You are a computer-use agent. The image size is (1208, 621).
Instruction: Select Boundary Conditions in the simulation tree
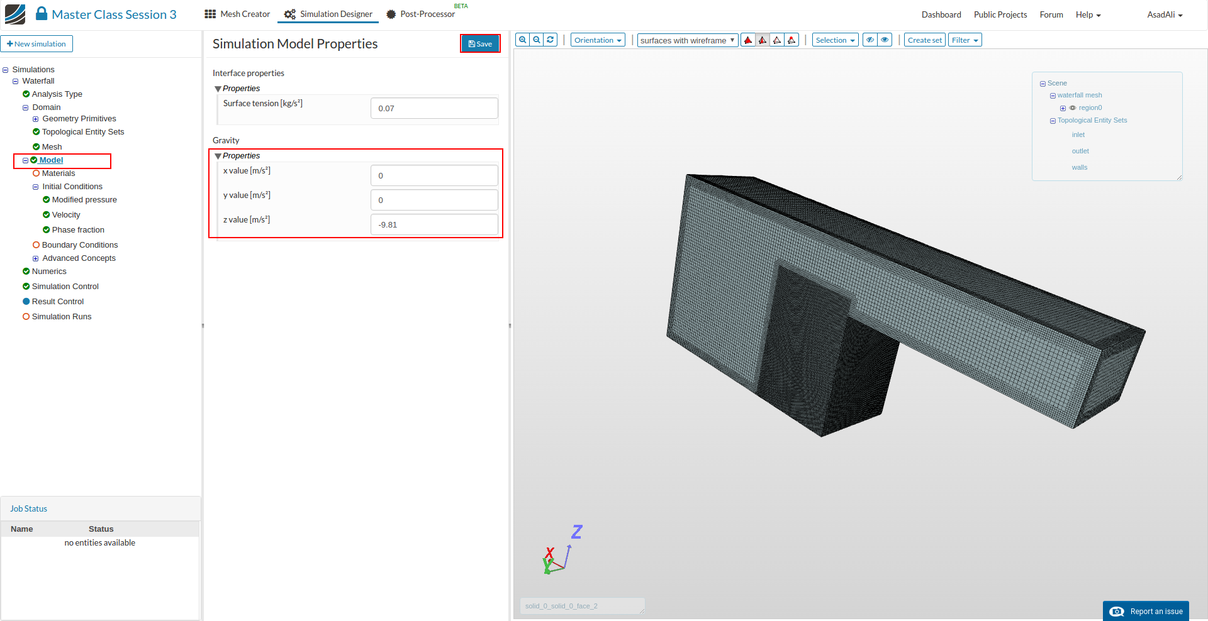79,245
